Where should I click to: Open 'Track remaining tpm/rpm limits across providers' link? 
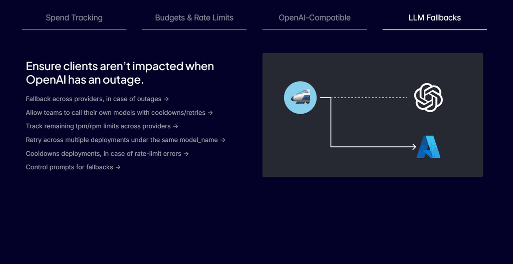(x=98, y=126)
